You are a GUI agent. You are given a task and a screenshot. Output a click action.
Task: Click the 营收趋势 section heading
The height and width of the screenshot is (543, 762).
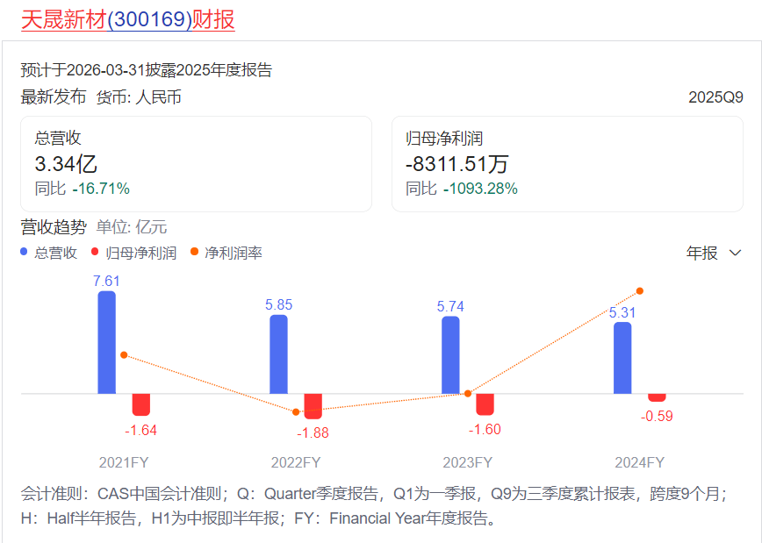click(54, 227)
